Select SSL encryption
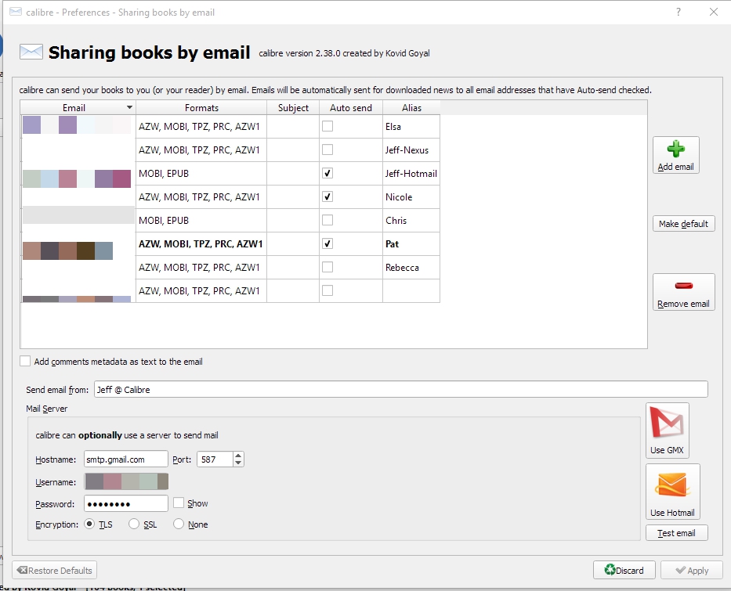Viewport: 731px width, 591px height. point(134,524)
